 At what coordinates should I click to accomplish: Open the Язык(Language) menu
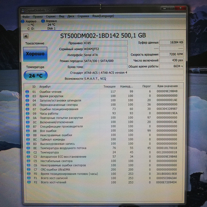pyautogui.click(x=103, y=16)
